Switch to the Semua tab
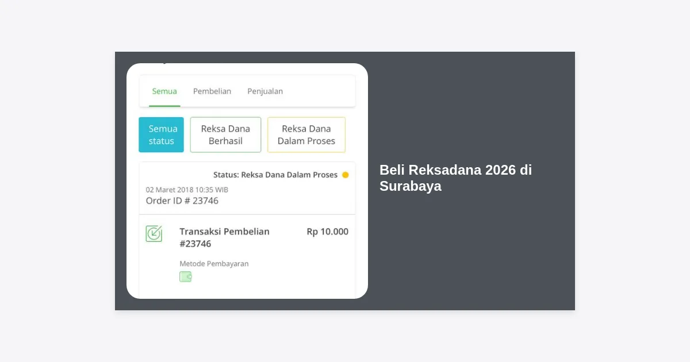Screen dimensions: 690x362 click(164, 91)
